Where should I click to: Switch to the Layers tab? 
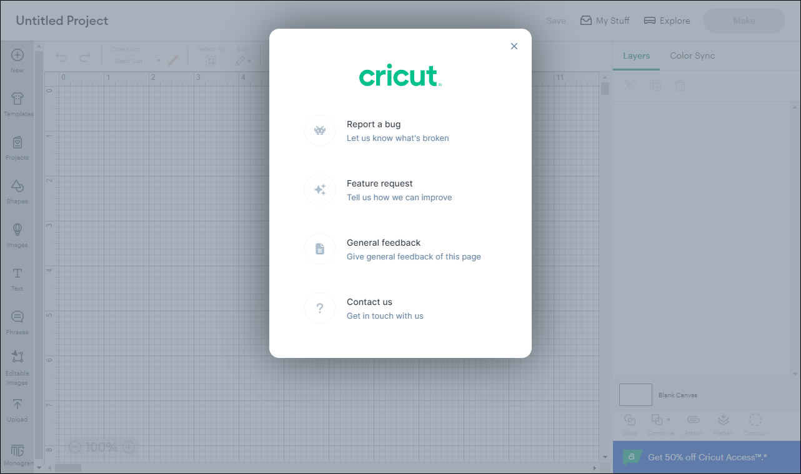coord(636,56)
